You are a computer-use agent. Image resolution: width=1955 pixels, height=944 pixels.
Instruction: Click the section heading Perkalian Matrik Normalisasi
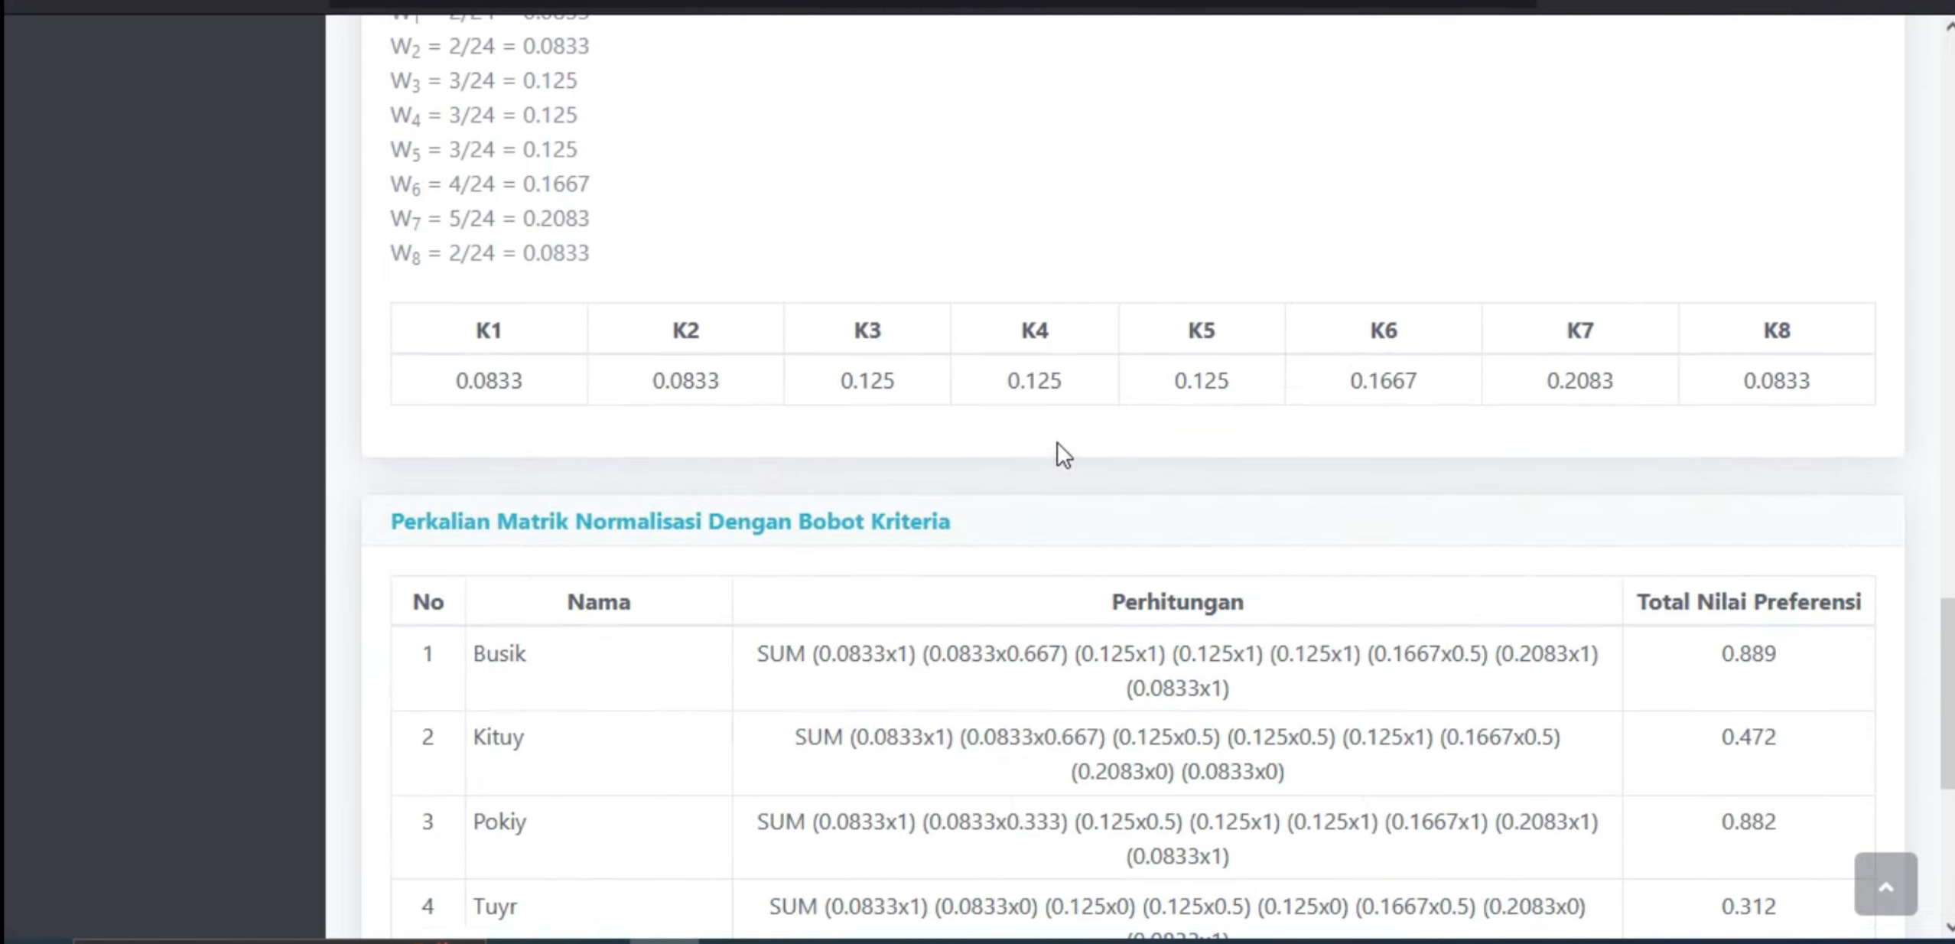pos(670,521)
